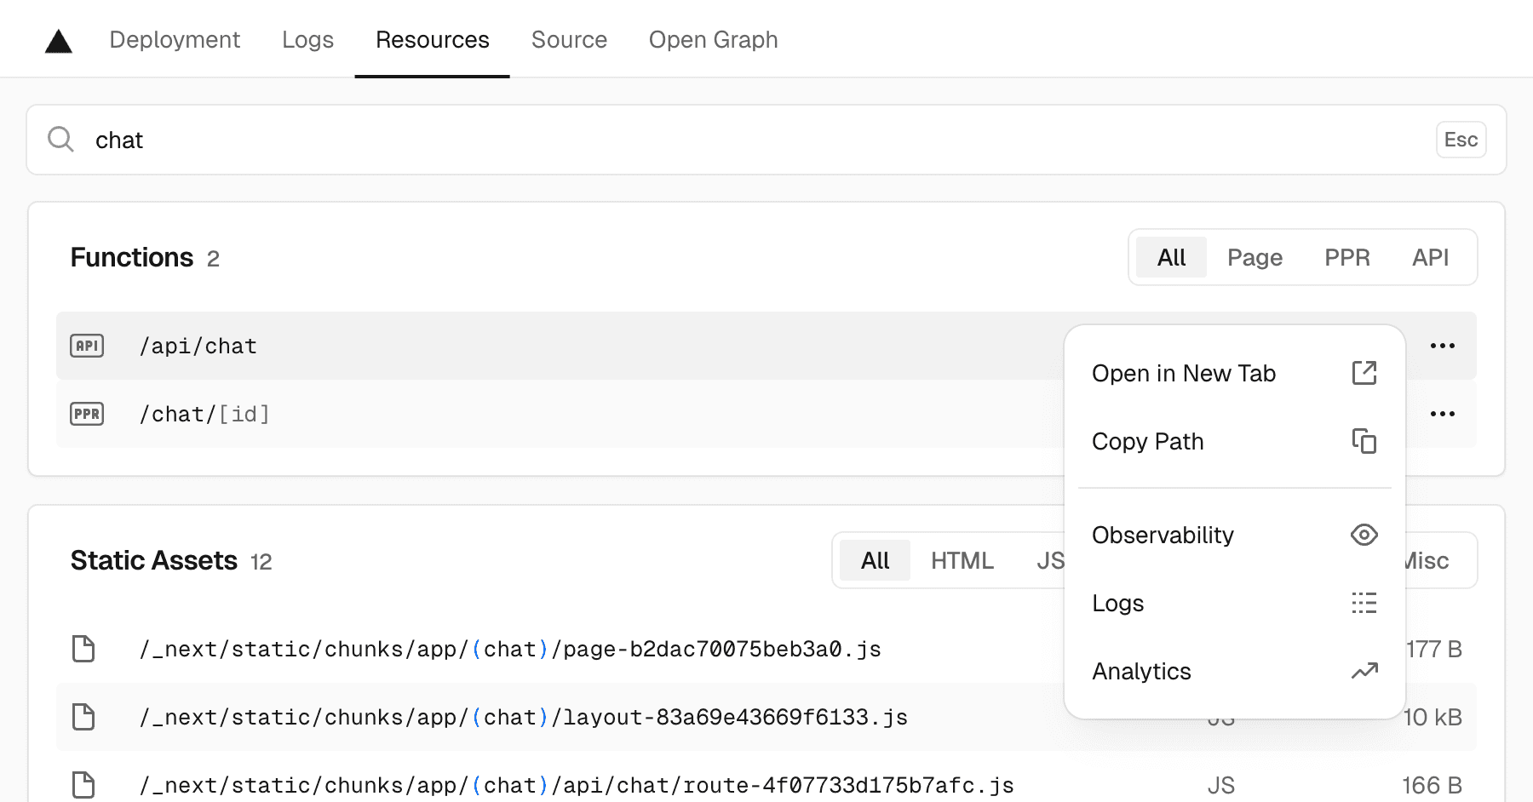
Task: Click the PPR badge icon beside /chat/[id]
Action: [x=87, y=414]
